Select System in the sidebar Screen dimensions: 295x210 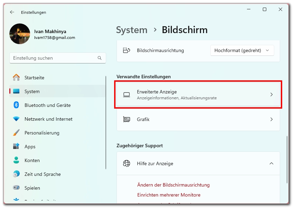(x=57, y=91)
